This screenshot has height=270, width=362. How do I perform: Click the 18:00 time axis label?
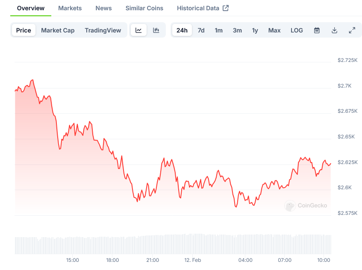tap(112, 260)
